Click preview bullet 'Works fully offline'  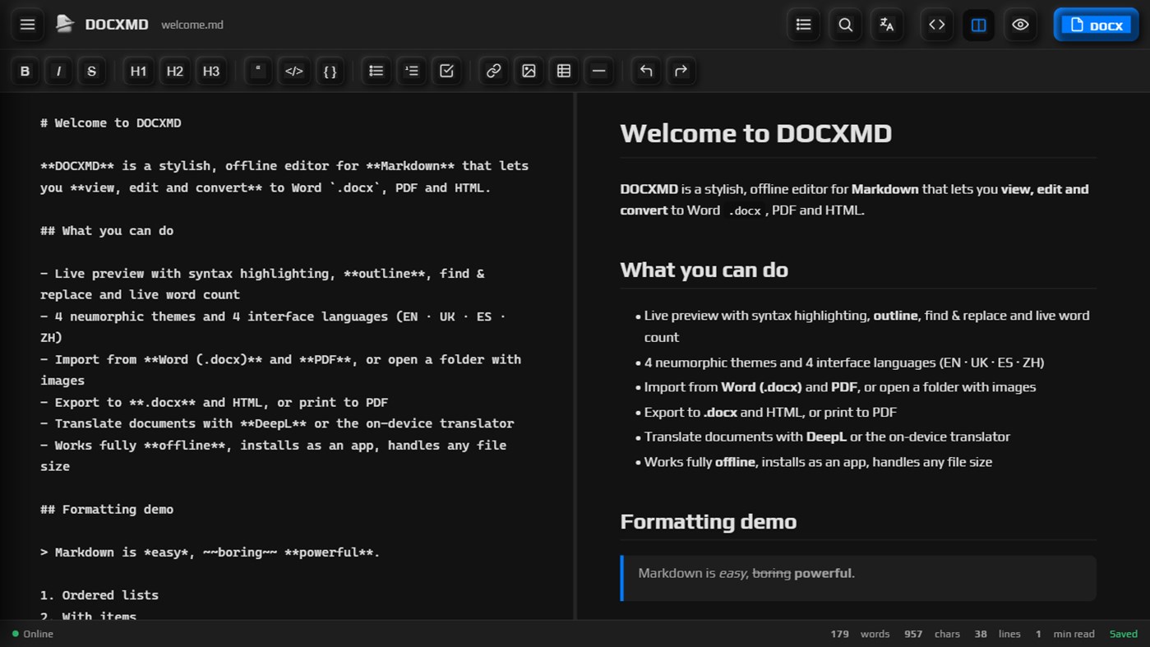817,462
